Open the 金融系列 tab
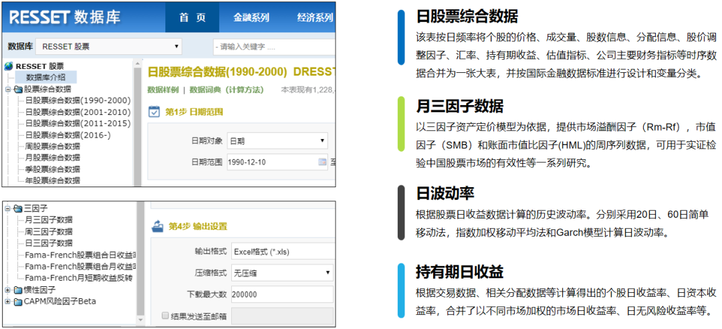The width and height of the screenshot is (722, 329). pyautogui.click(x=251, y=17)
